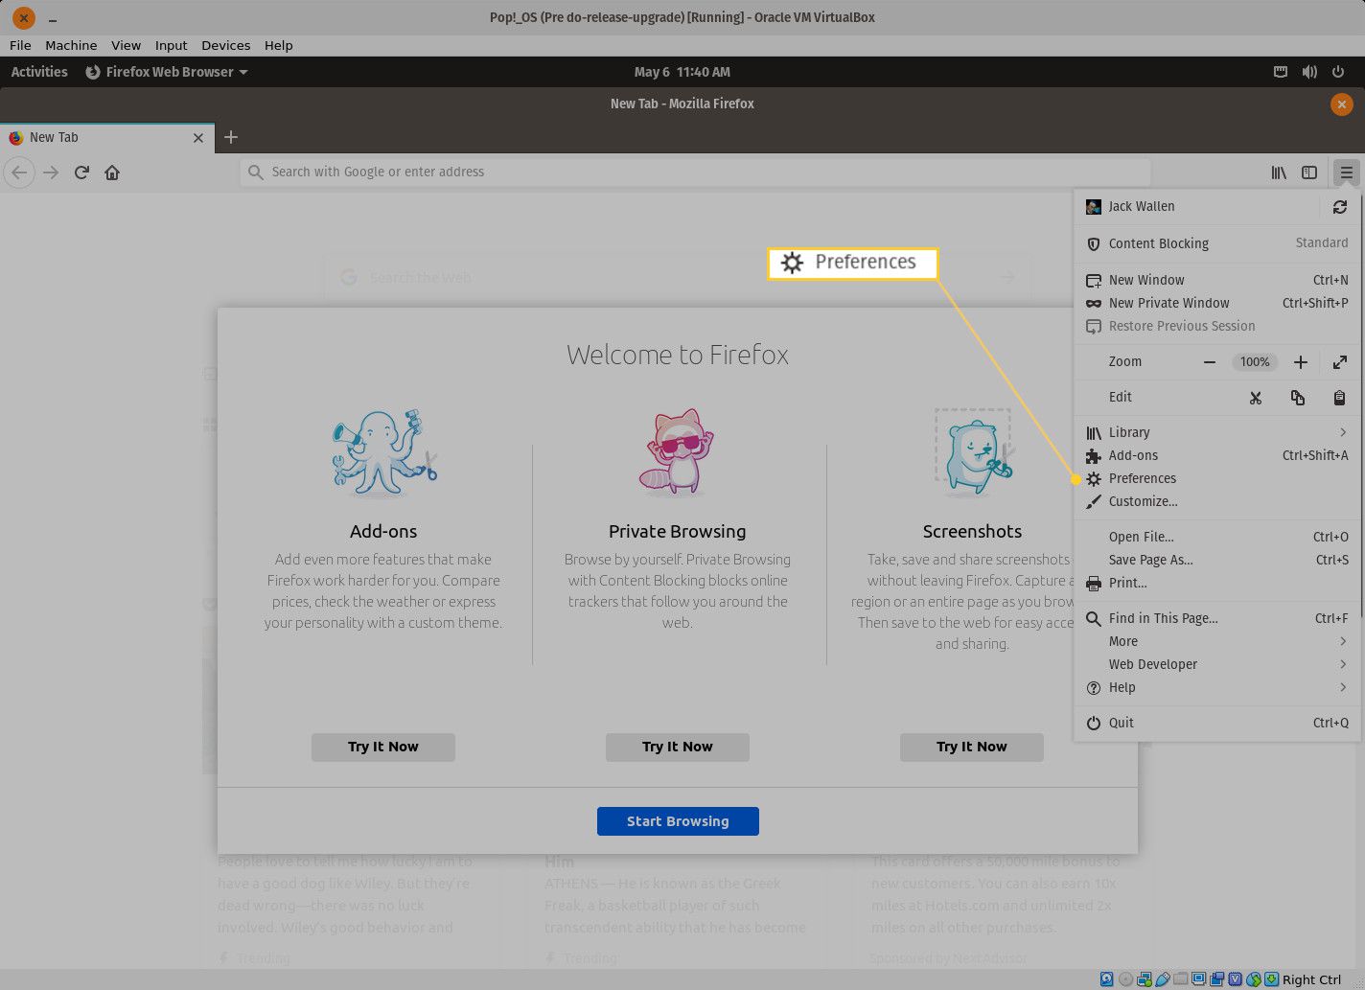The width and height of the screenshot is (1365, 990).
Task: Open the Firefox hamburger menu button
Action: 1346,173
